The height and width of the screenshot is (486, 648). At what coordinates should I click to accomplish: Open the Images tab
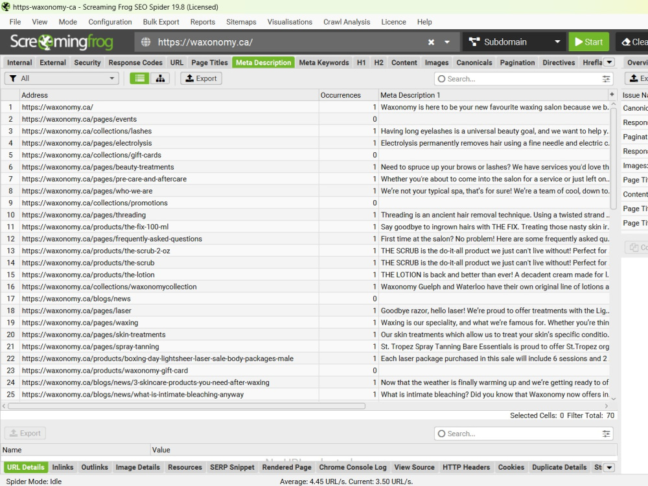tap(436, 62)
